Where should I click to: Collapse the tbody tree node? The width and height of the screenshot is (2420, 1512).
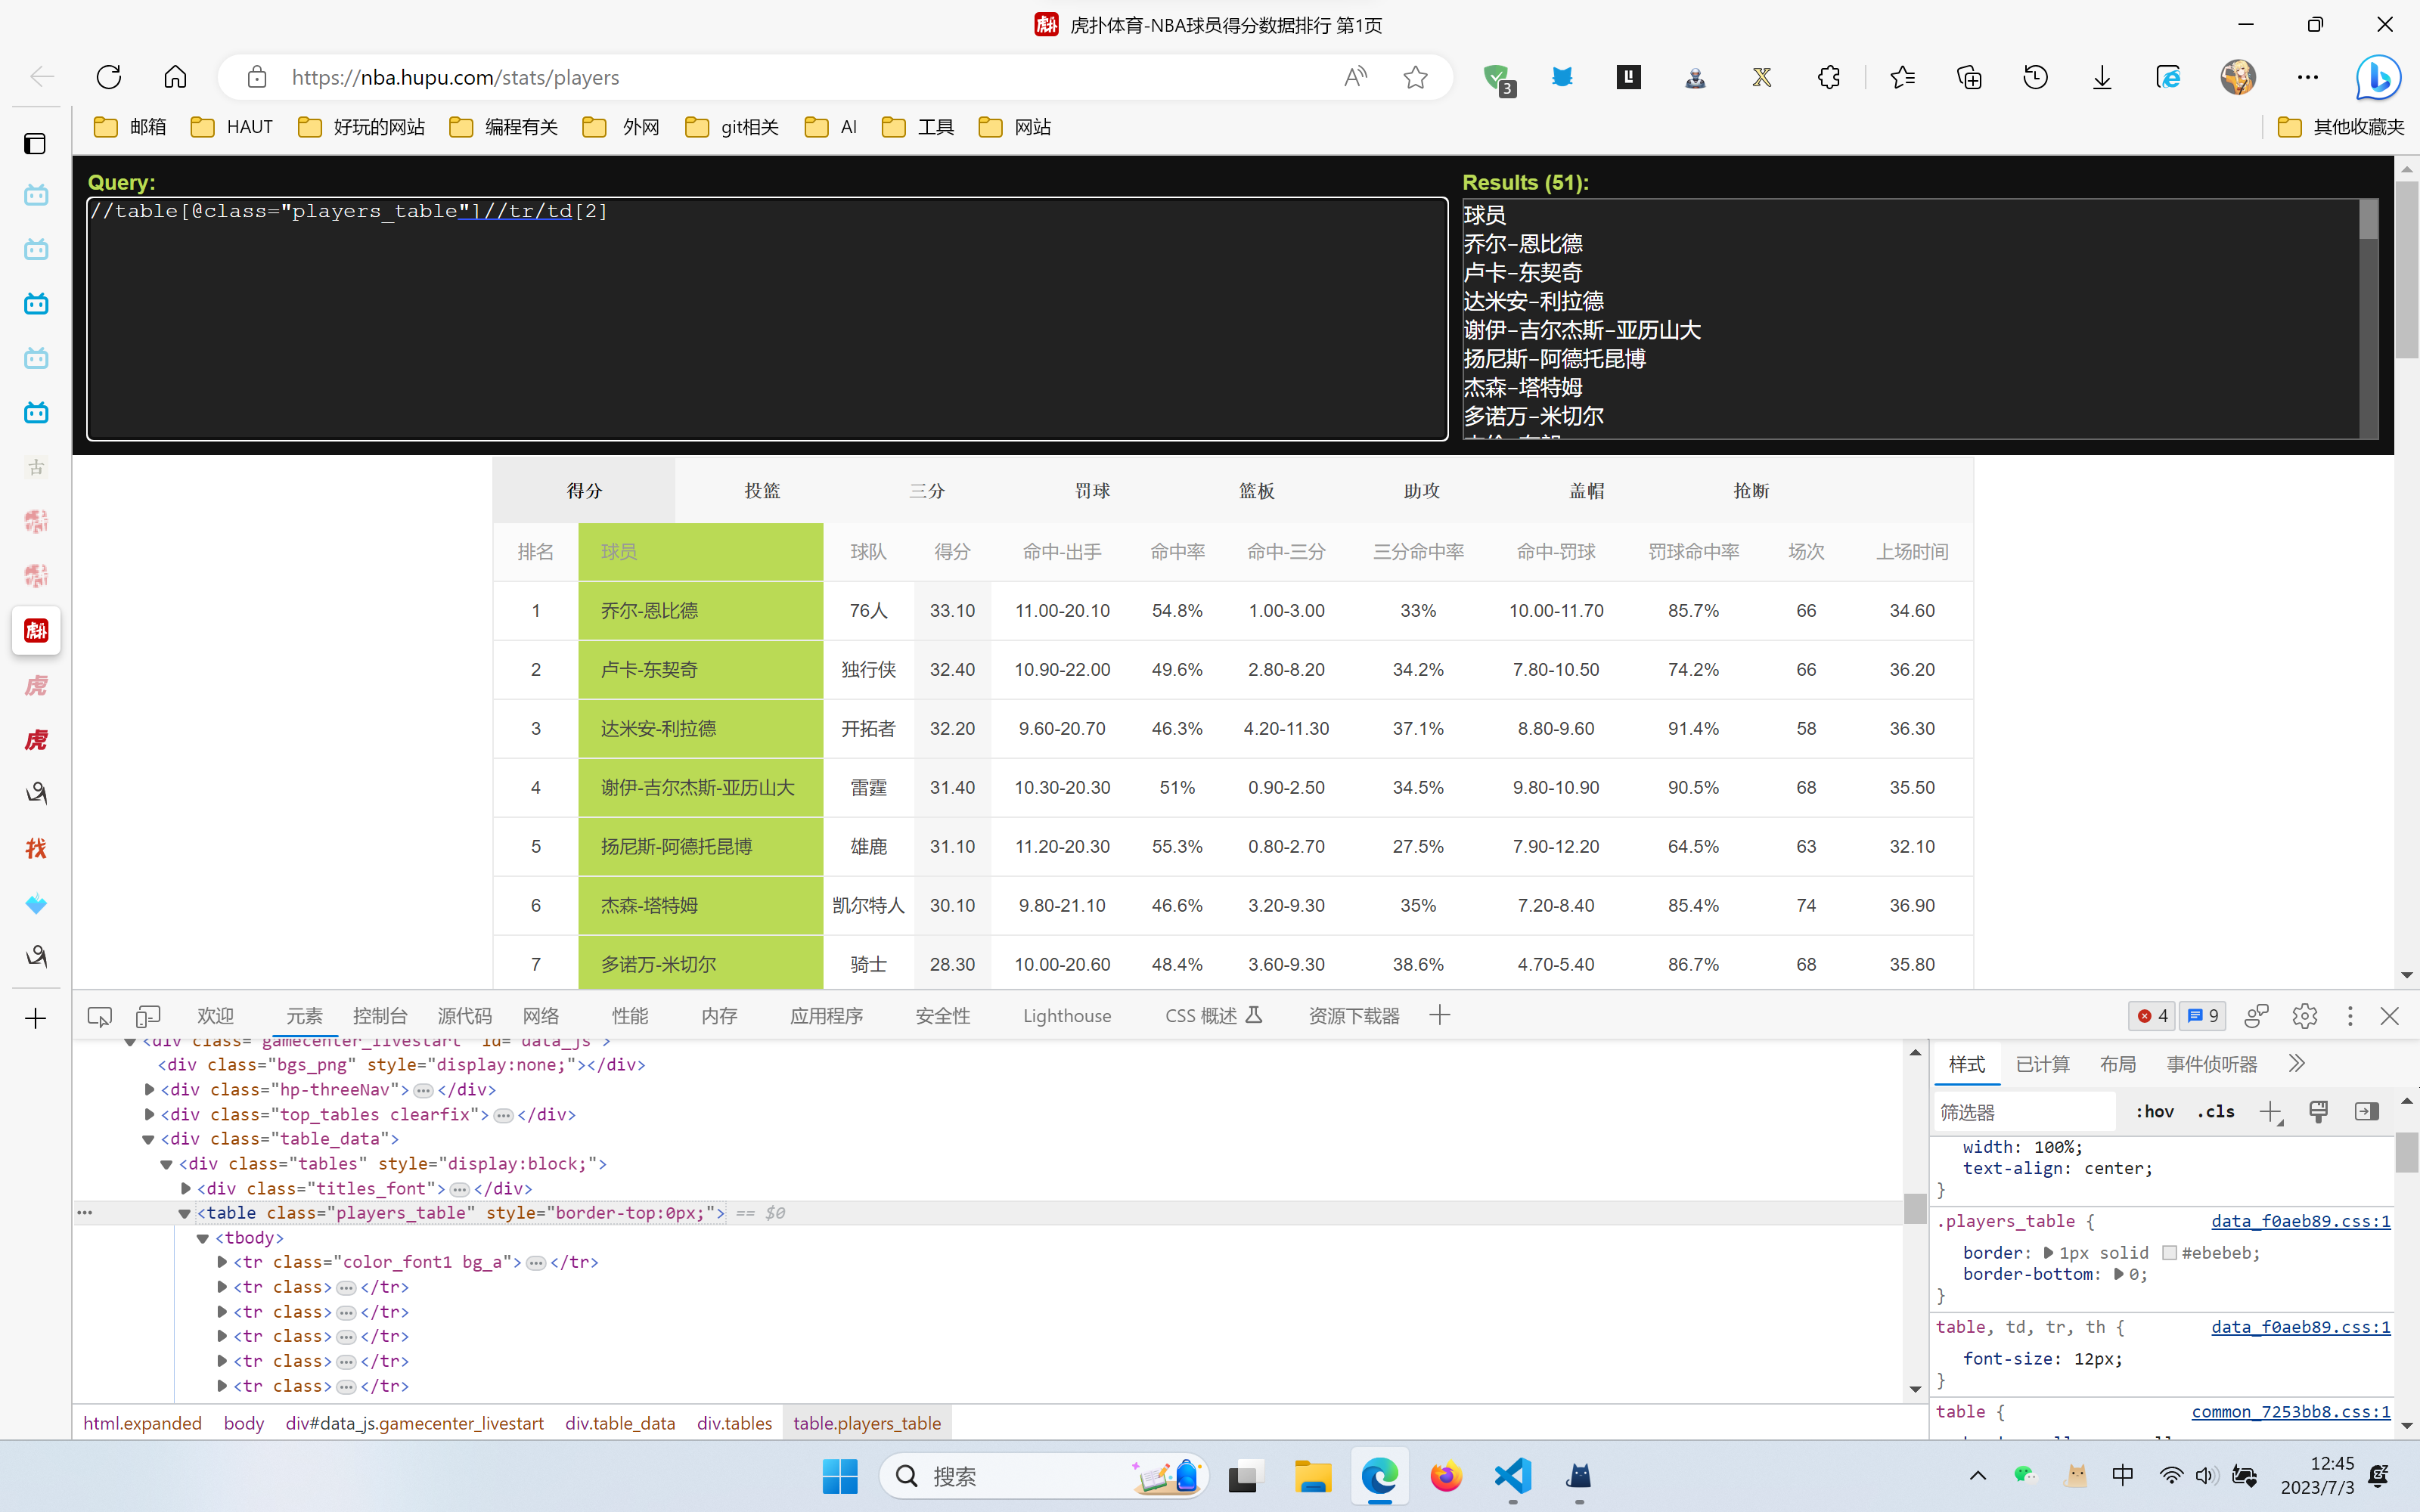pos(203,1238)
